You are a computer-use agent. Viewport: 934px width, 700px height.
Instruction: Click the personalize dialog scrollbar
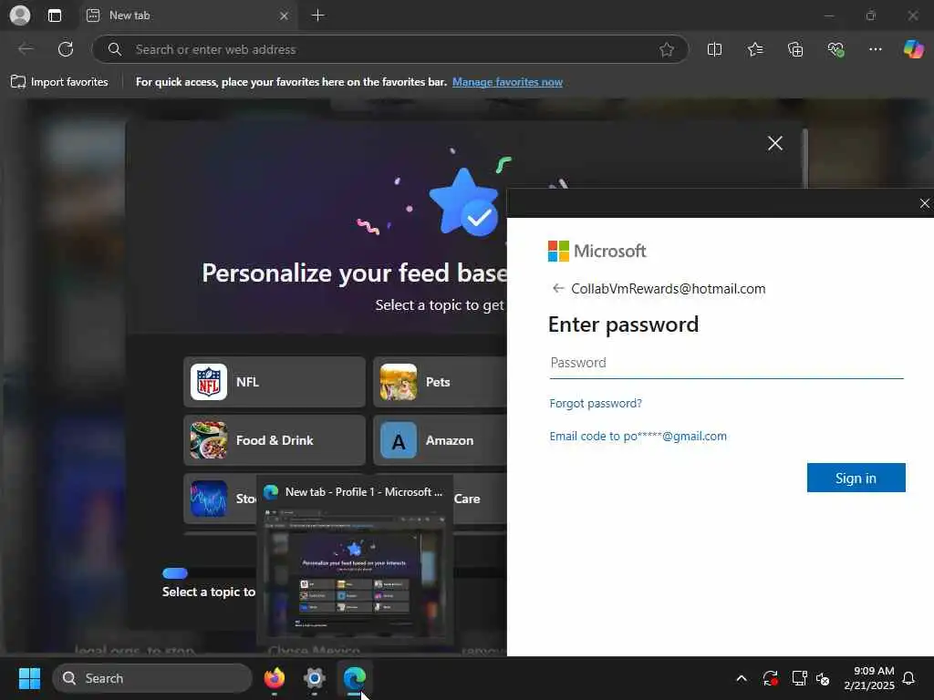click(805, 159)
